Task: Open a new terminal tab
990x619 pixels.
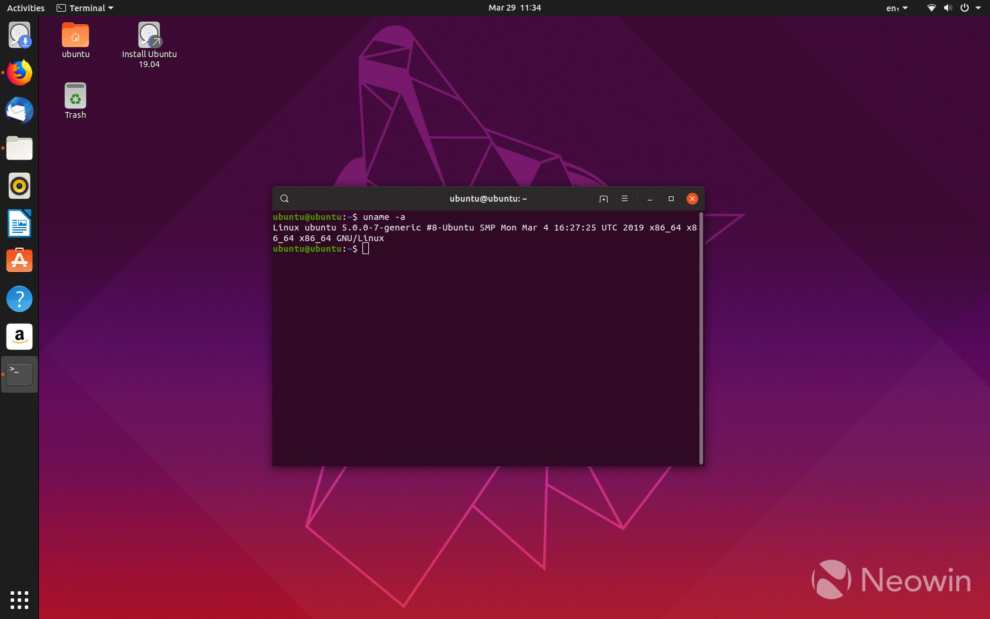Action: (603, 199)
